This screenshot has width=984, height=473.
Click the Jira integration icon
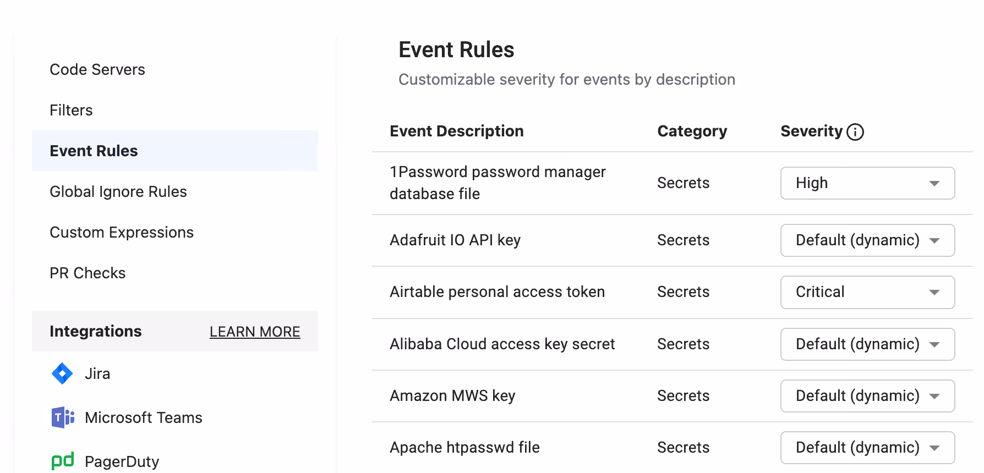coord(62,373)
